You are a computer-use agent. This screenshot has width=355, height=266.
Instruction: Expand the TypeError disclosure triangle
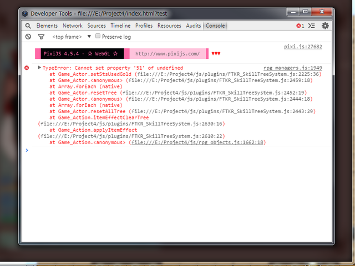[x=39, y=68]
